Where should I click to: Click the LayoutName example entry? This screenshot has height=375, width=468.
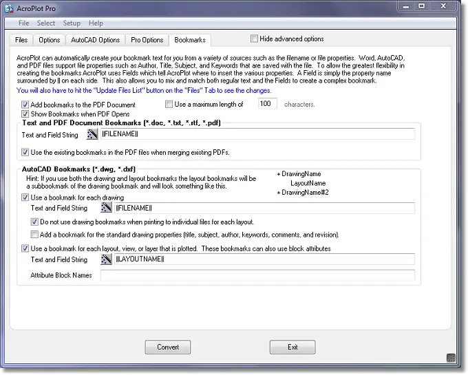coord(308,183)
